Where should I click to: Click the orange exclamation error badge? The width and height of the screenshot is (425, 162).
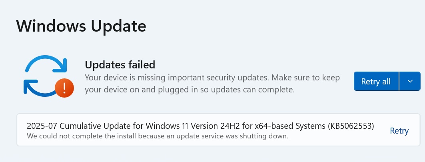coord(64,88)
